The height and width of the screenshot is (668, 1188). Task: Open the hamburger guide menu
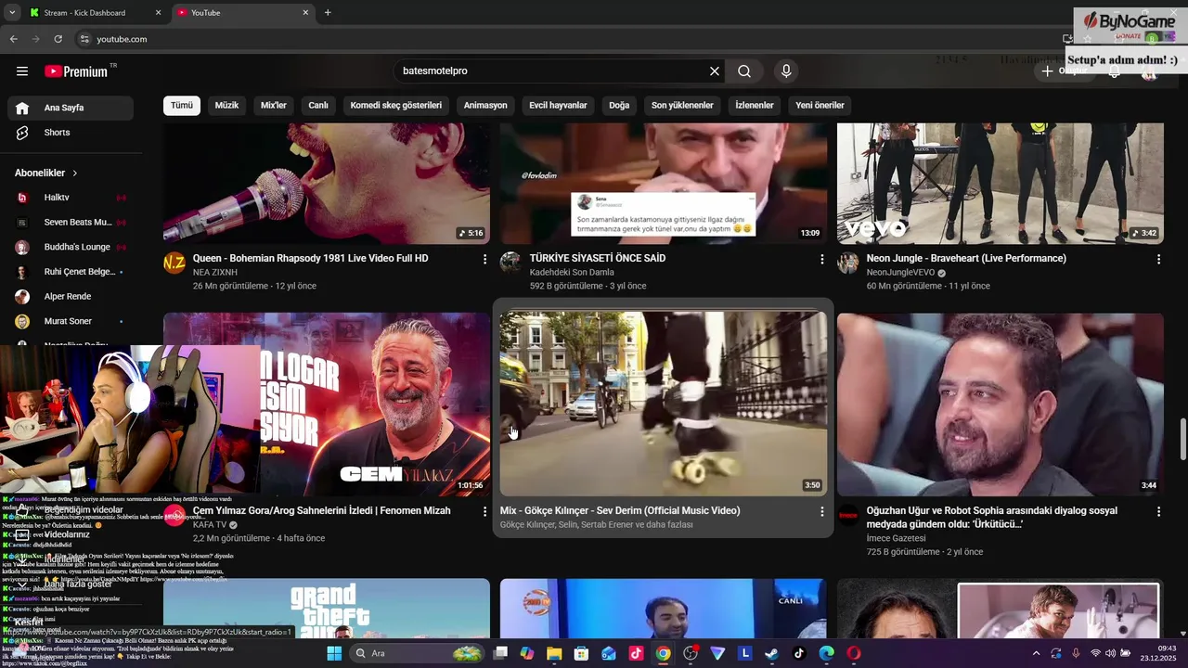pyautogui.click(x=22, y=71)
